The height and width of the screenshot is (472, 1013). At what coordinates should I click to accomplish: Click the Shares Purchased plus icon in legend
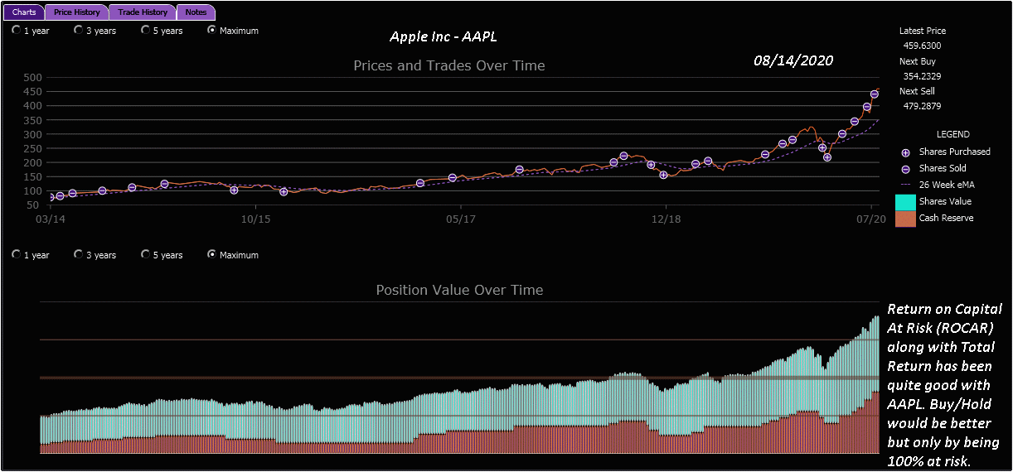905,152
